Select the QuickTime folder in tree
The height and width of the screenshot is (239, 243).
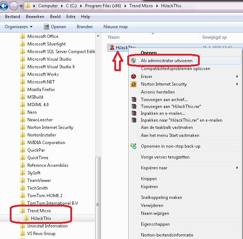pos(37,158)
